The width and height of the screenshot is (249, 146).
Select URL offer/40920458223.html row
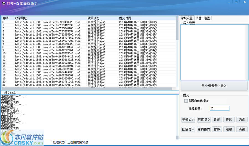point(89,22)
